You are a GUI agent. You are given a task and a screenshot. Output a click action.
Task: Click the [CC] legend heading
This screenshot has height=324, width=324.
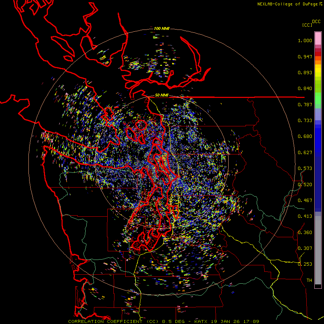tap(307, 25)
